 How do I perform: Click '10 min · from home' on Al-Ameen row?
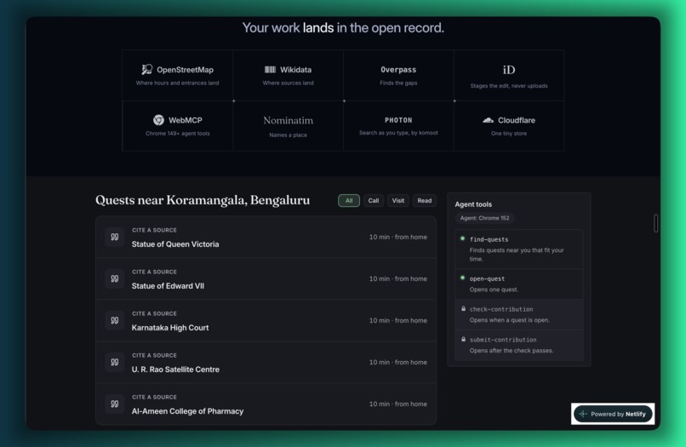point(397,404)
